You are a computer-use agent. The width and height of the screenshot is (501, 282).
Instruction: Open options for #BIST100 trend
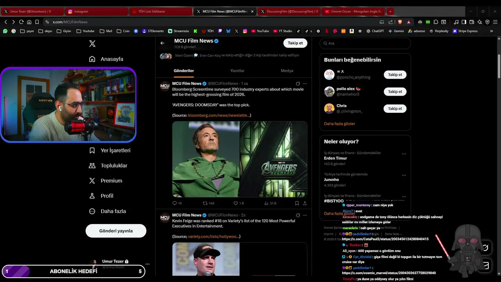[404, 197]
